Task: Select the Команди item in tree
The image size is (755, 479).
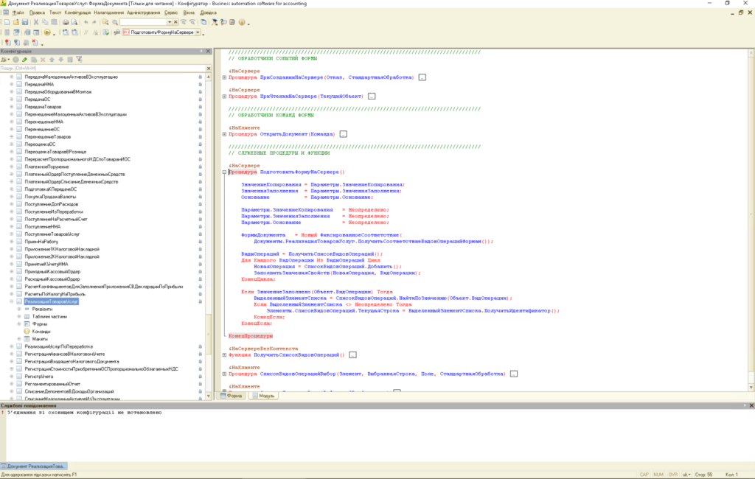Action: (41, 331)
